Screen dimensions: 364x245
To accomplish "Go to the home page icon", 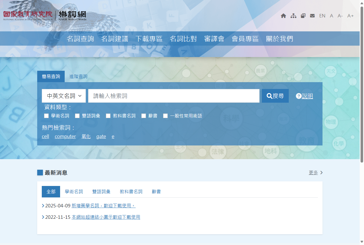I will tap(283, 16).
